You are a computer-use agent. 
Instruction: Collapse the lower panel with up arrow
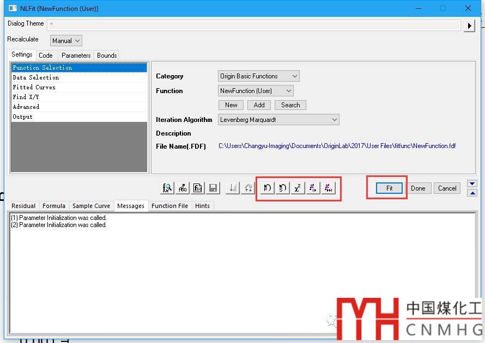[472, 193]
